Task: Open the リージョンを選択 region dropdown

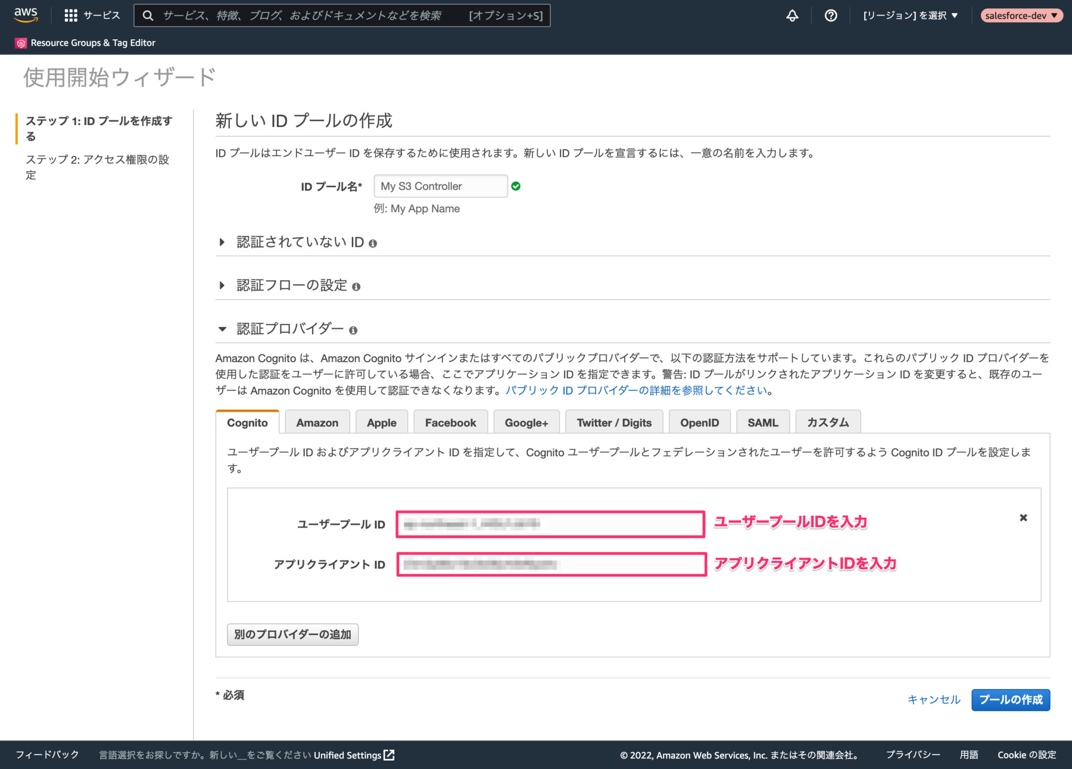Action: click(911, 15)
